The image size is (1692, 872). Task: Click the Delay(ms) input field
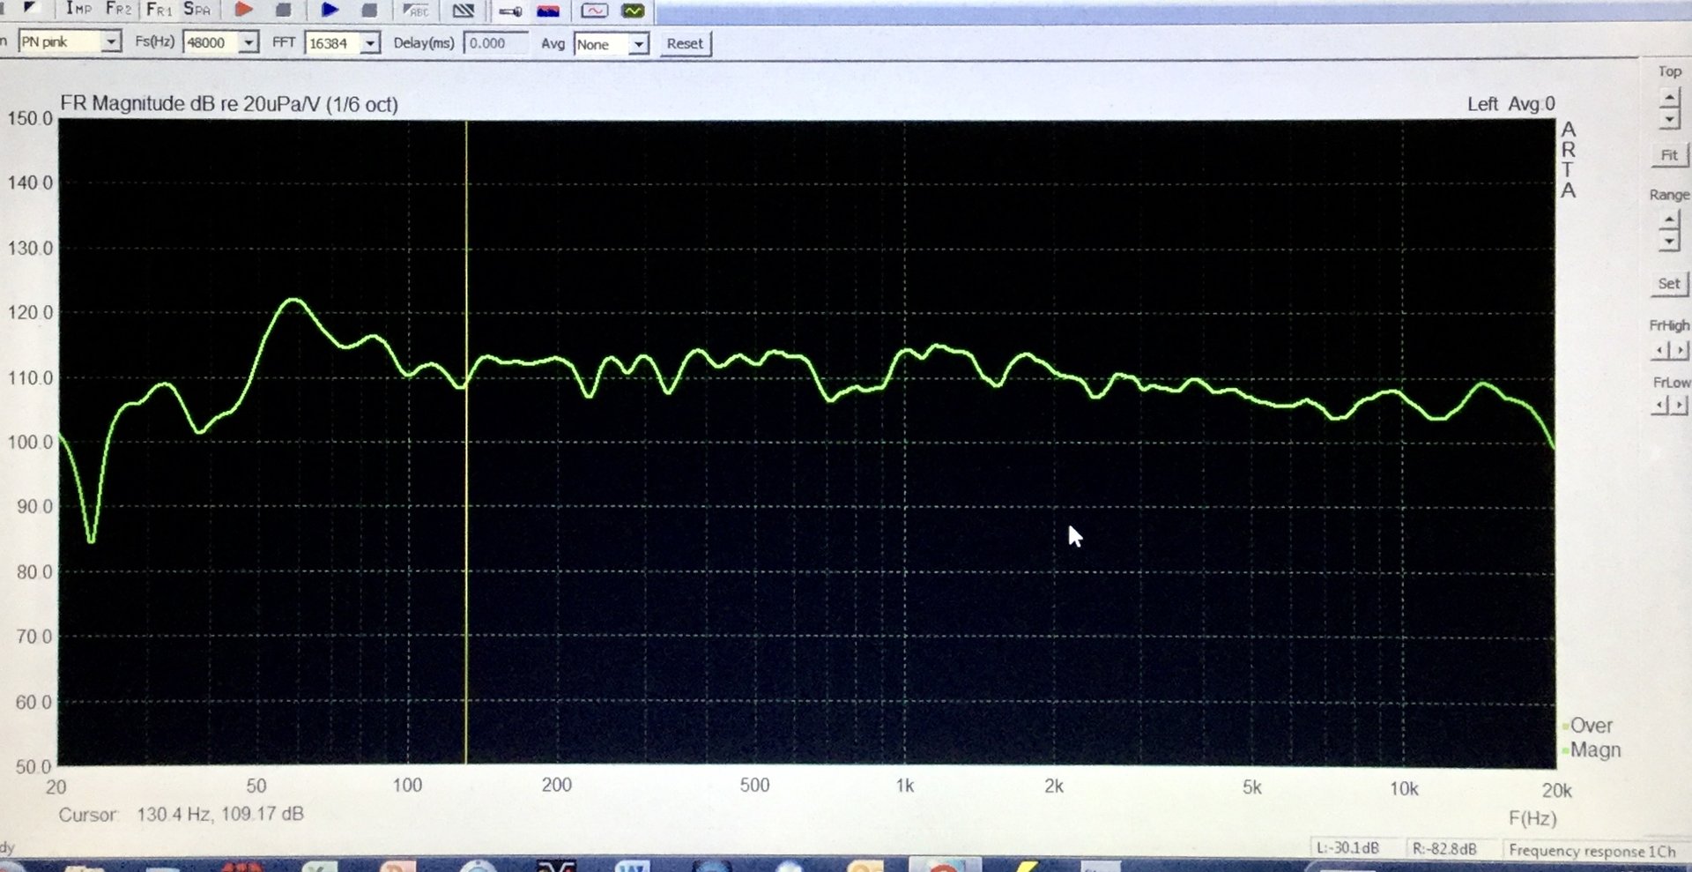(x=495, y=43)
